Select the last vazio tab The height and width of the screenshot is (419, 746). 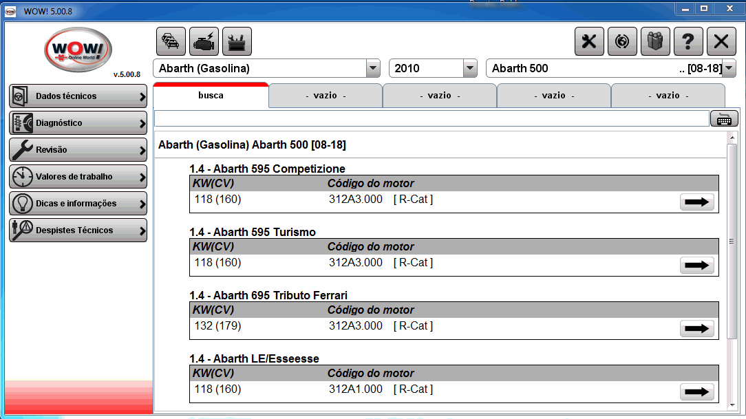click(x=668, y=96)
